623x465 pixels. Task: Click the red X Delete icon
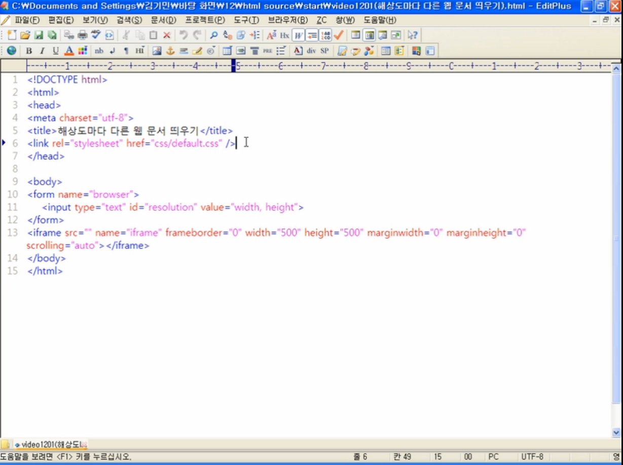(166, 35)
